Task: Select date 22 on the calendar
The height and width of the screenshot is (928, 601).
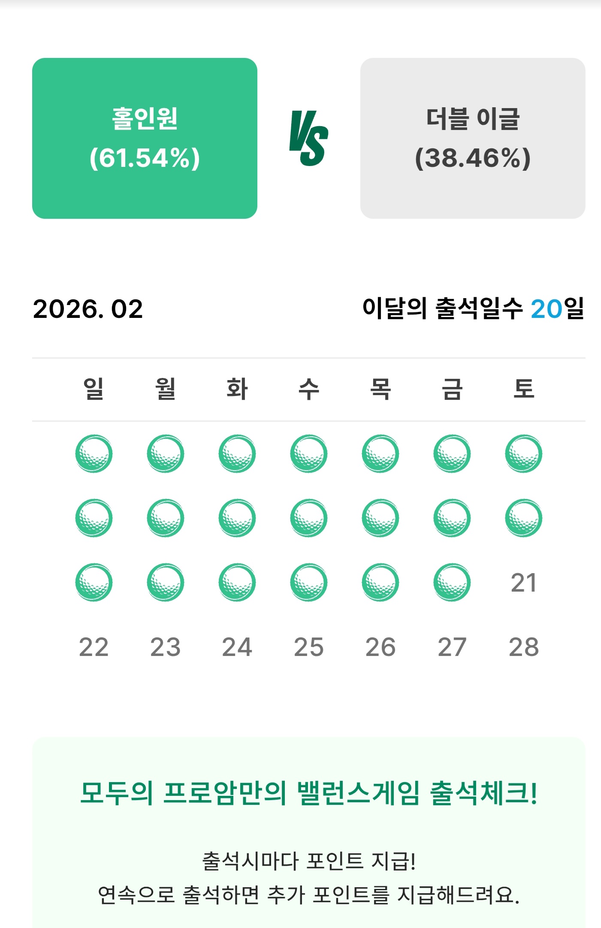Action: [x=94, y=647]
